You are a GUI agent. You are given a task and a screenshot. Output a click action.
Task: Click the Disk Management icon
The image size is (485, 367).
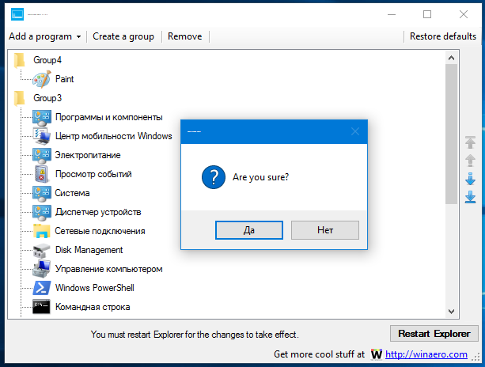point(41,251)
